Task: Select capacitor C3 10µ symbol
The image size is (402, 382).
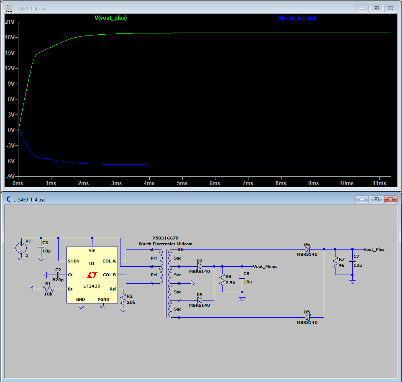Action: point(41,247)
